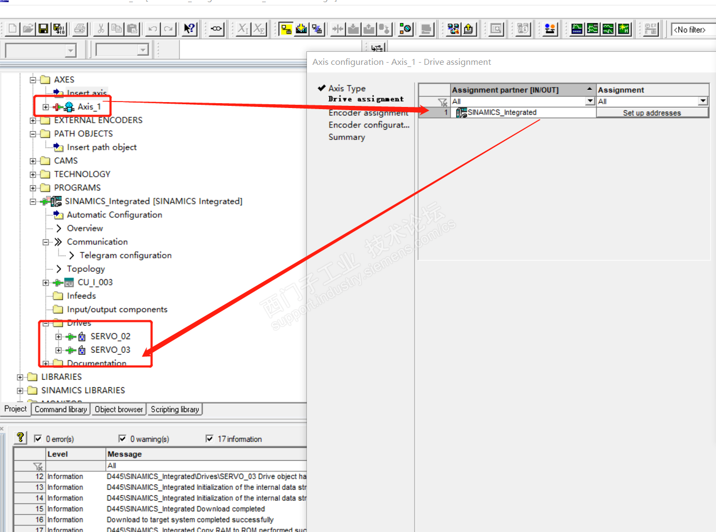
Task: Select the Infeeds folder
Action: pyautogui.click(x=81, y=296)
